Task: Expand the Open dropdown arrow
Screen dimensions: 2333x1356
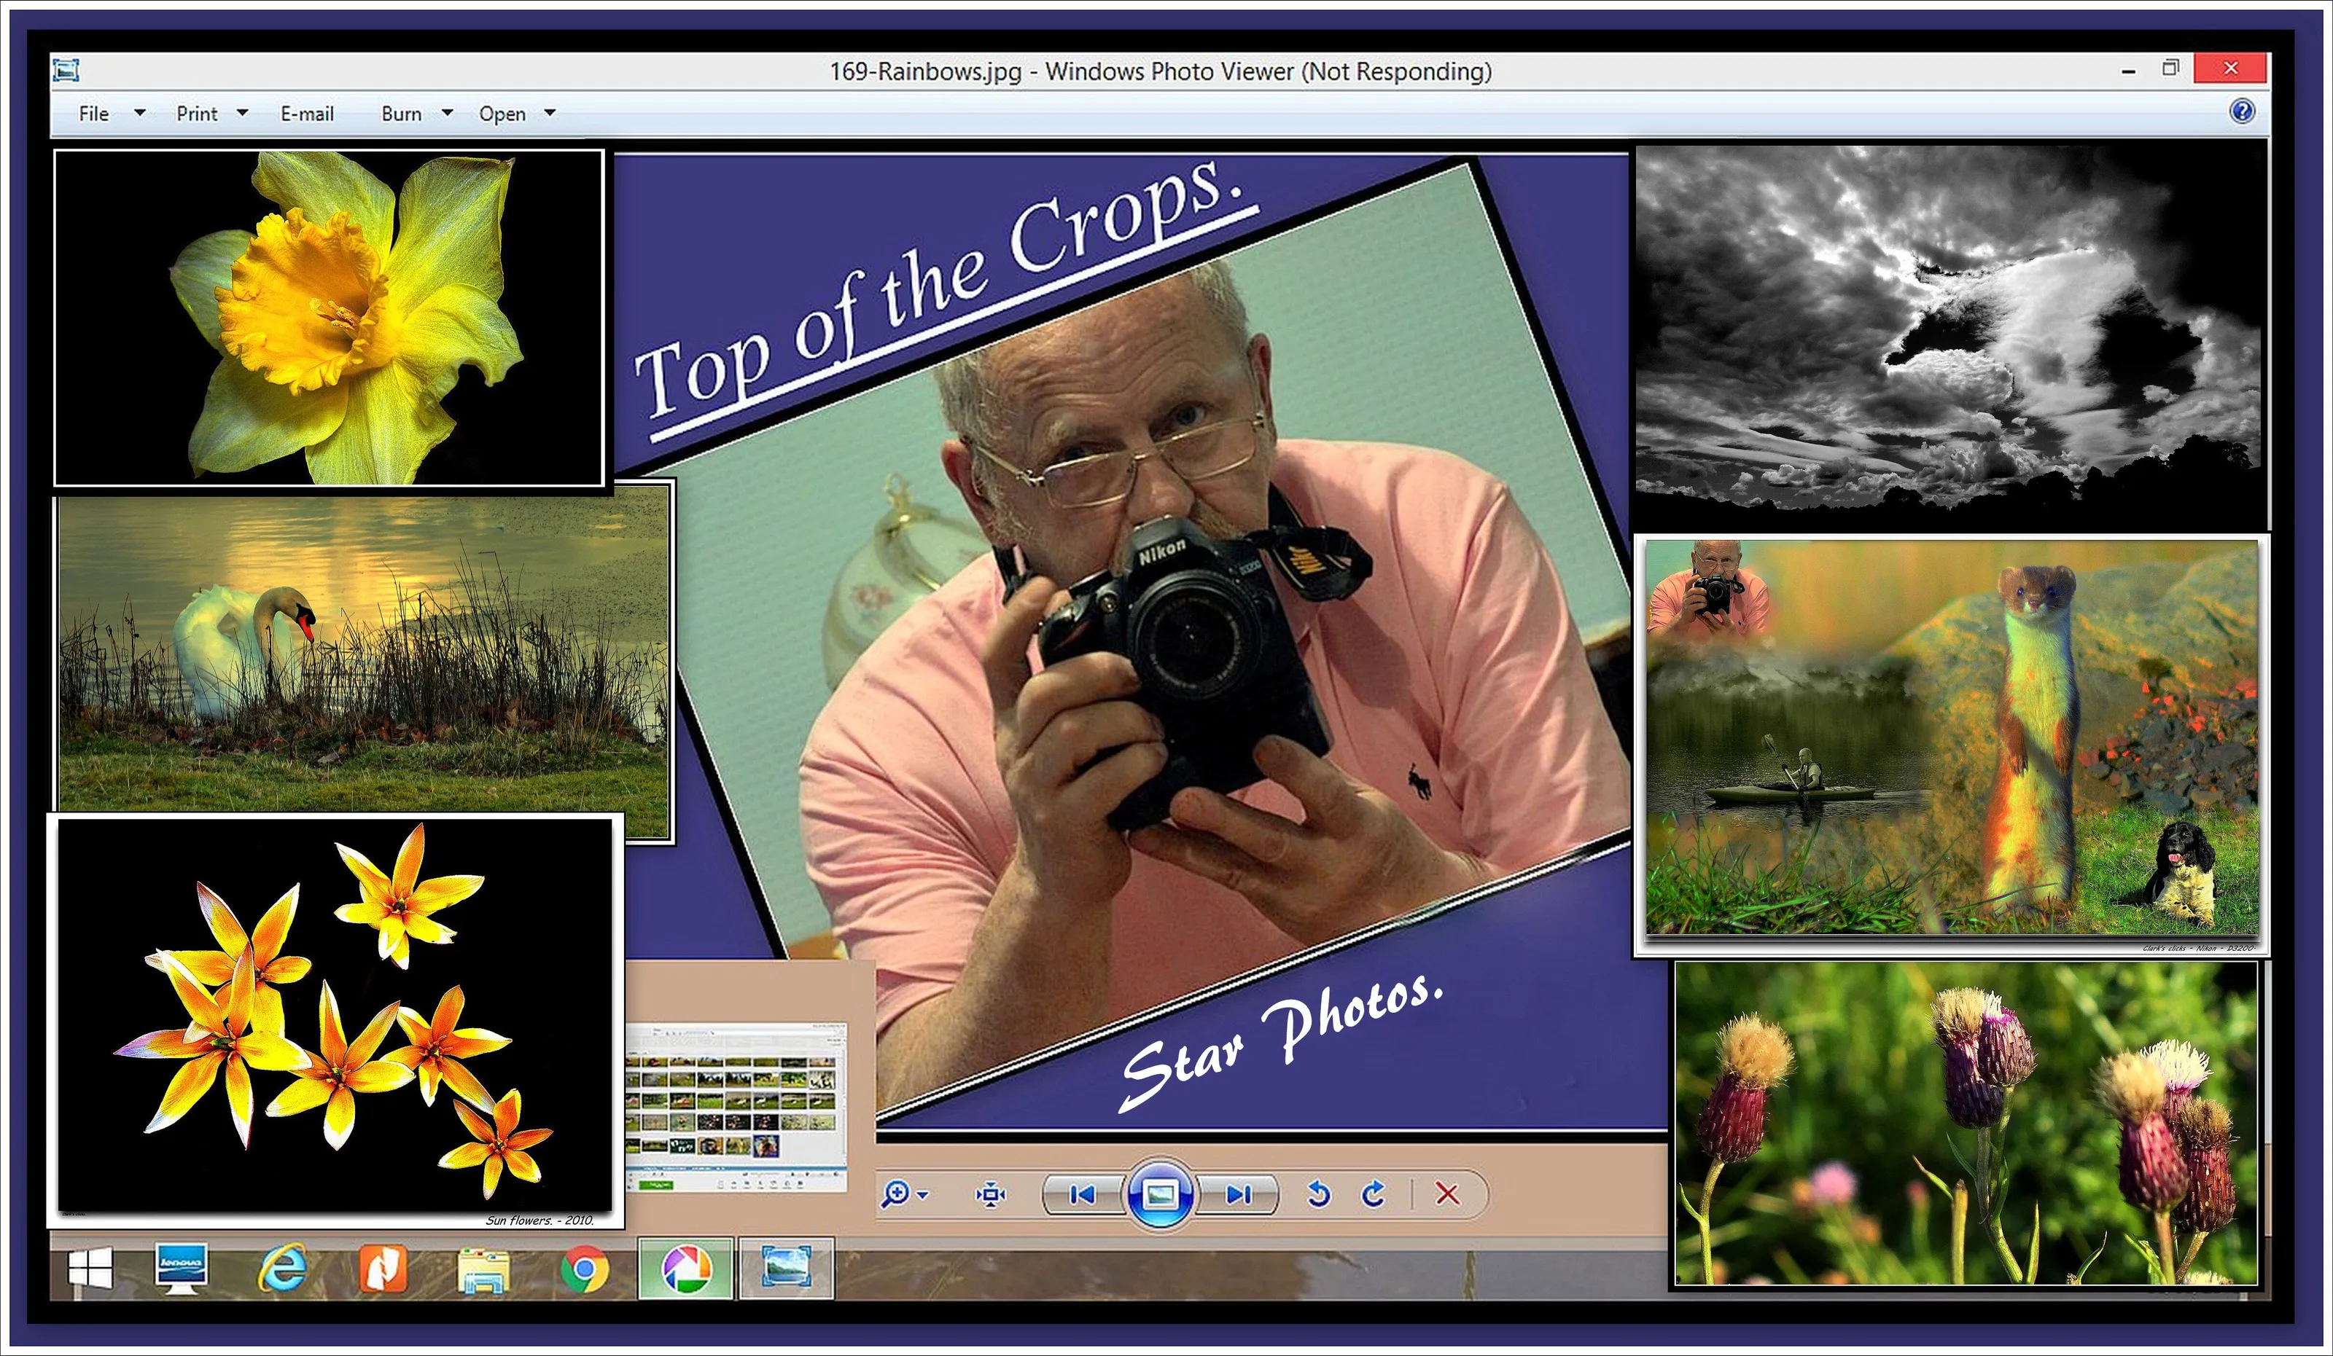Action: 550,113
